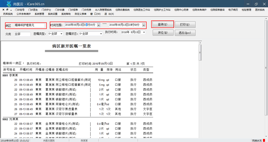Click the report vertical scrollbar thumb
This screenshot has width=268, height=142.
[200, 52]
